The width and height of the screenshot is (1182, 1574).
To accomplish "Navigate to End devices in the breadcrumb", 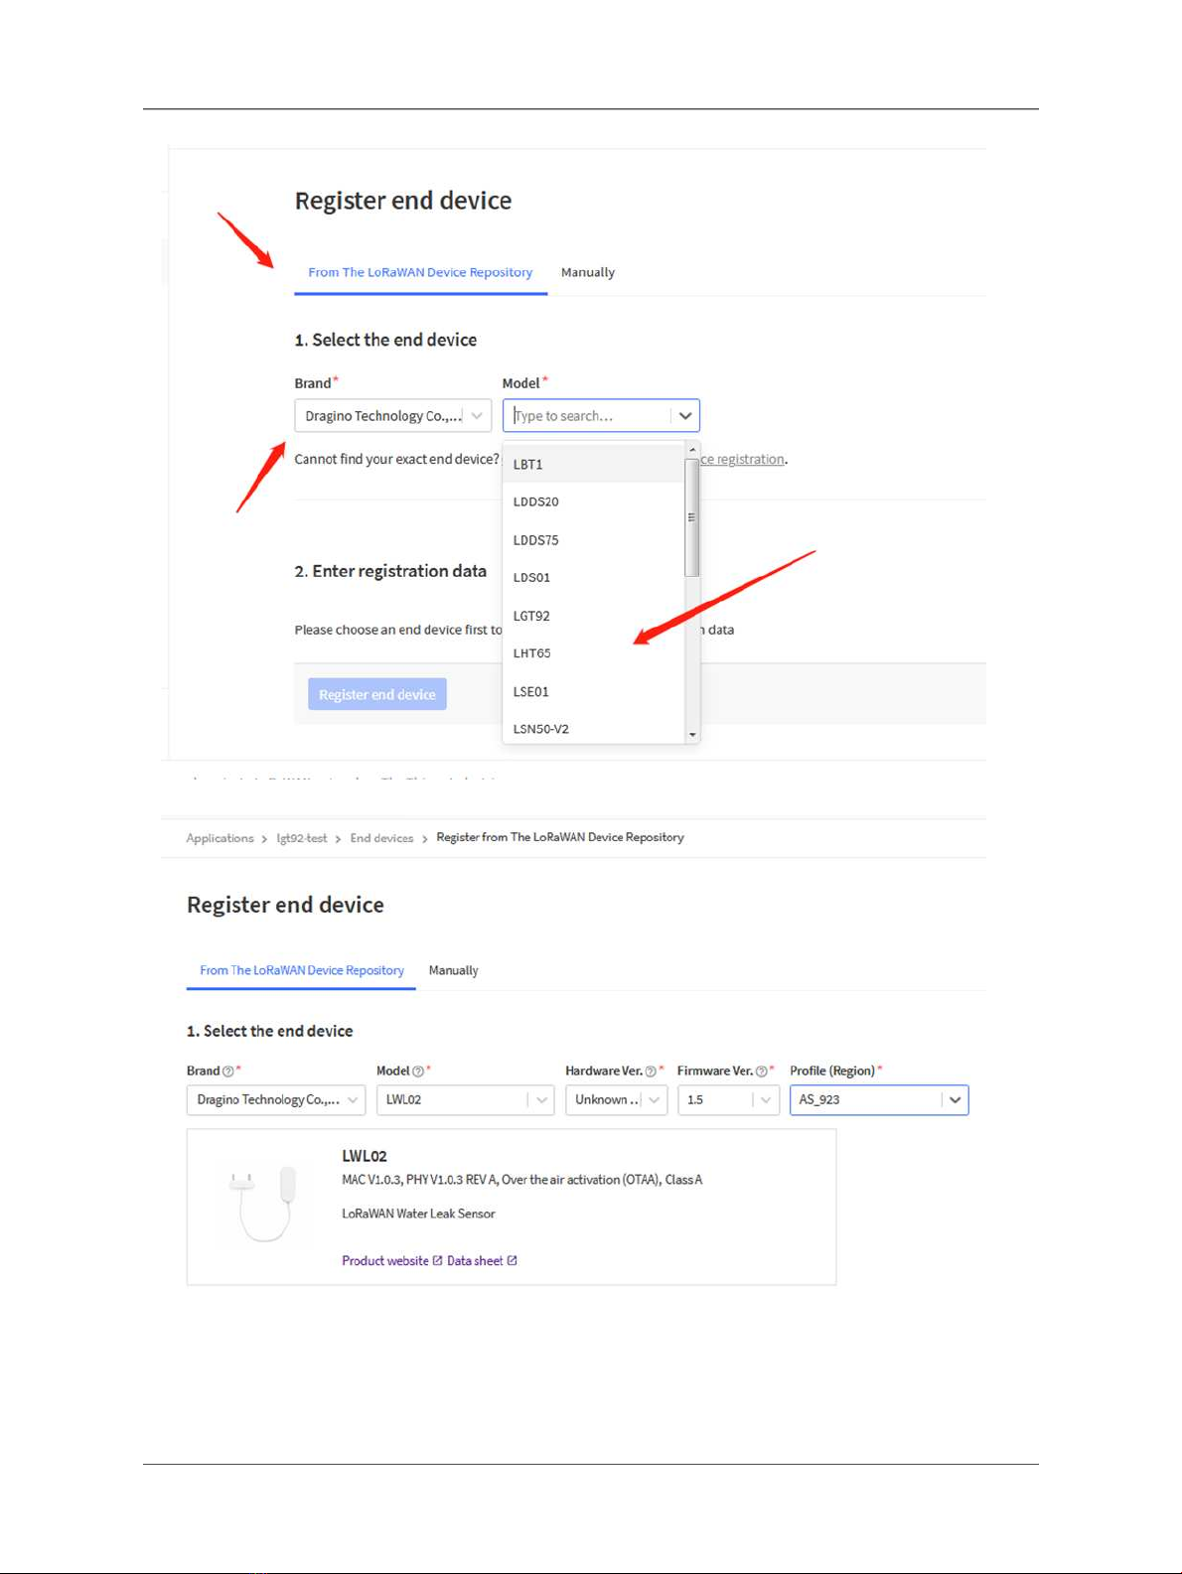I will pyautogui.click(x=381, y=838).
